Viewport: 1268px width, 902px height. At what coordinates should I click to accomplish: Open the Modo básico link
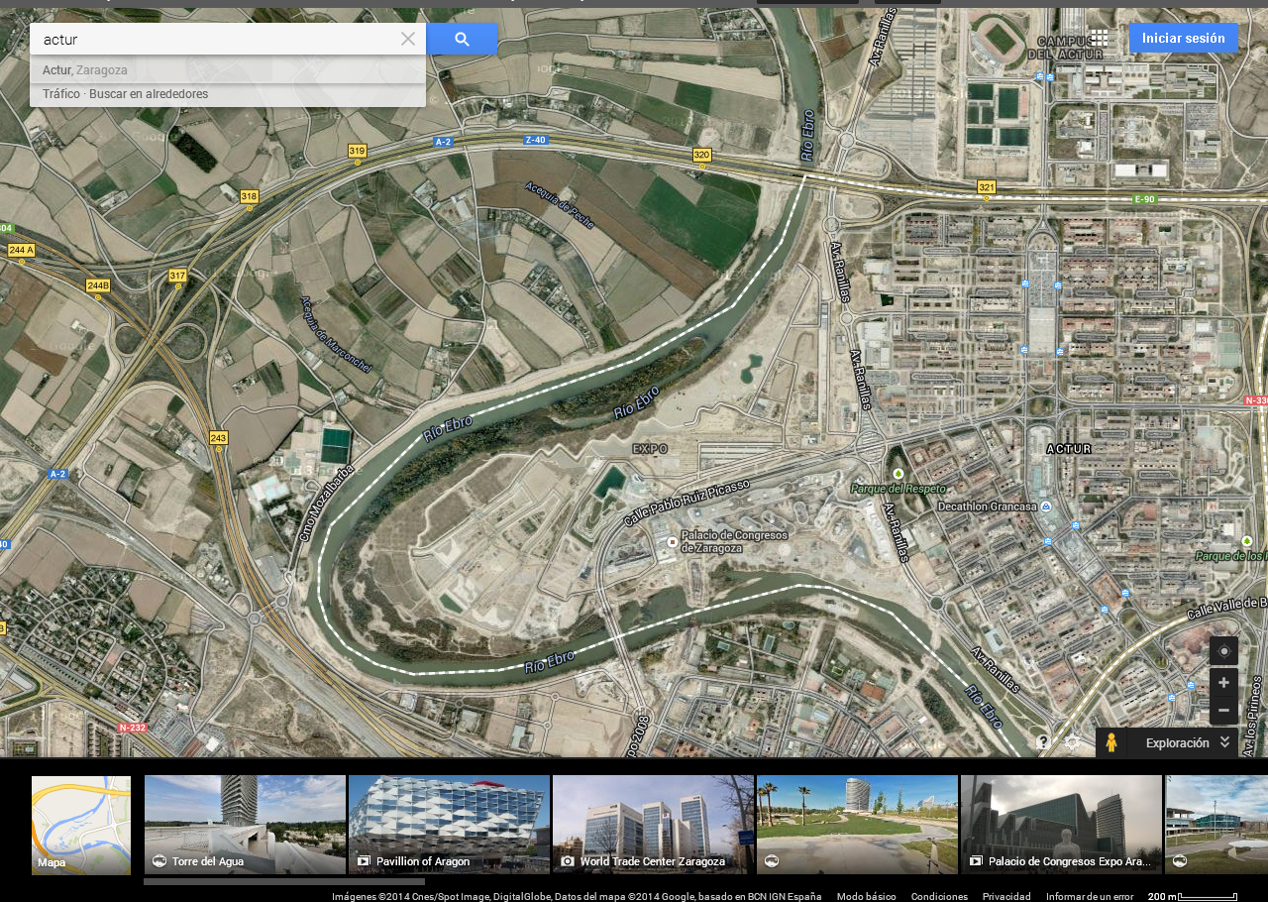tap(866, 896)
